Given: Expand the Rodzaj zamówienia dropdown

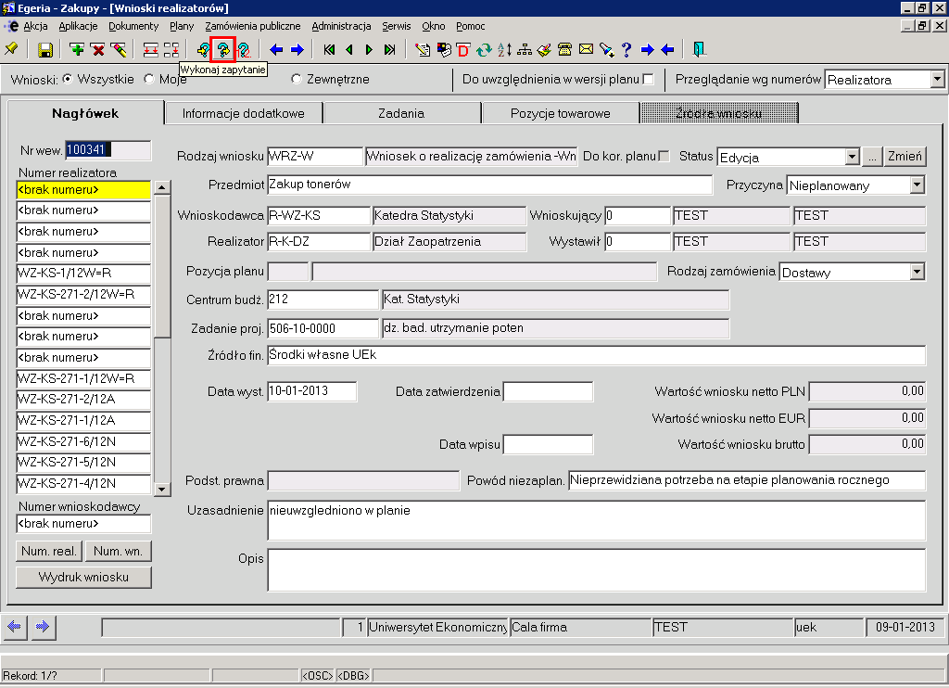Looking at the screenshot, I should 917,272.
